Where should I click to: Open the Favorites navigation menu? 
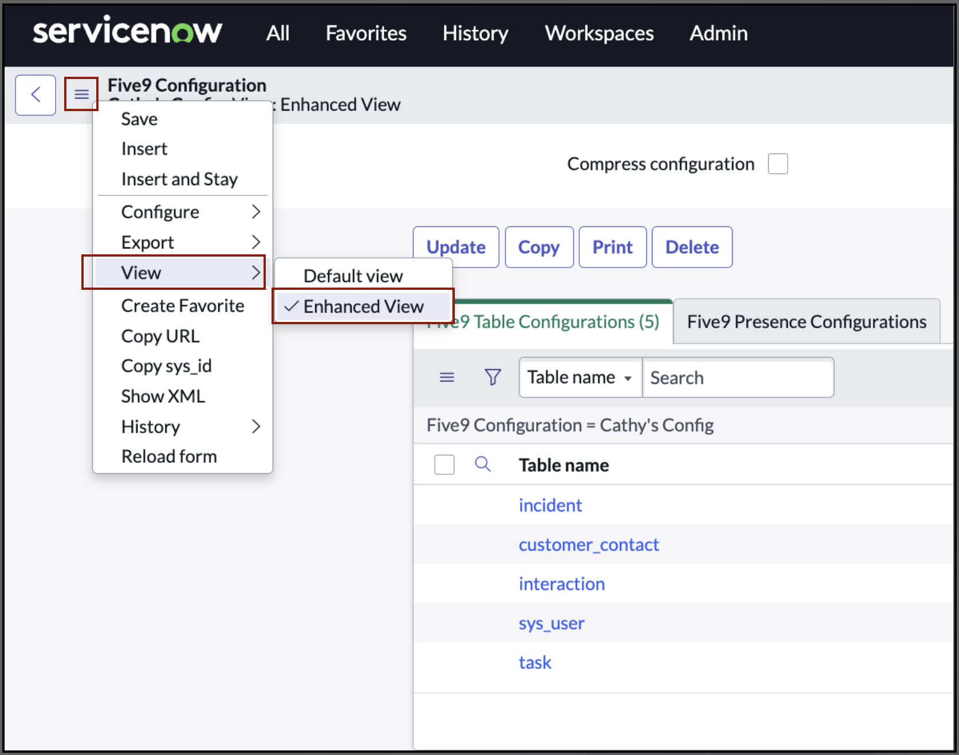coord(366,33)
